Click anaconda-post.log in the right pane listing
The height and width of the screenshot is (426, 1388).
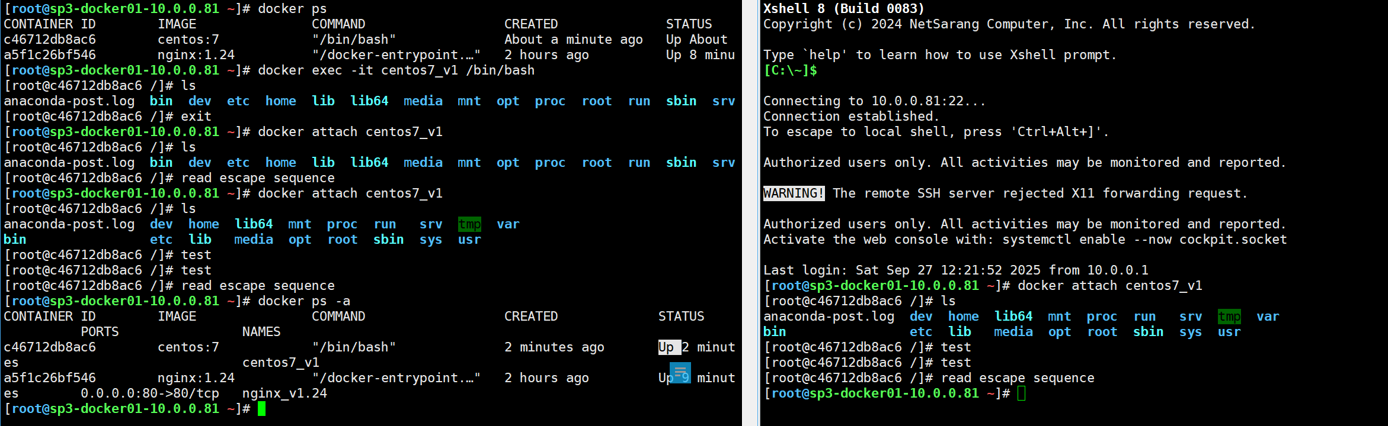[x=829, y=317]
